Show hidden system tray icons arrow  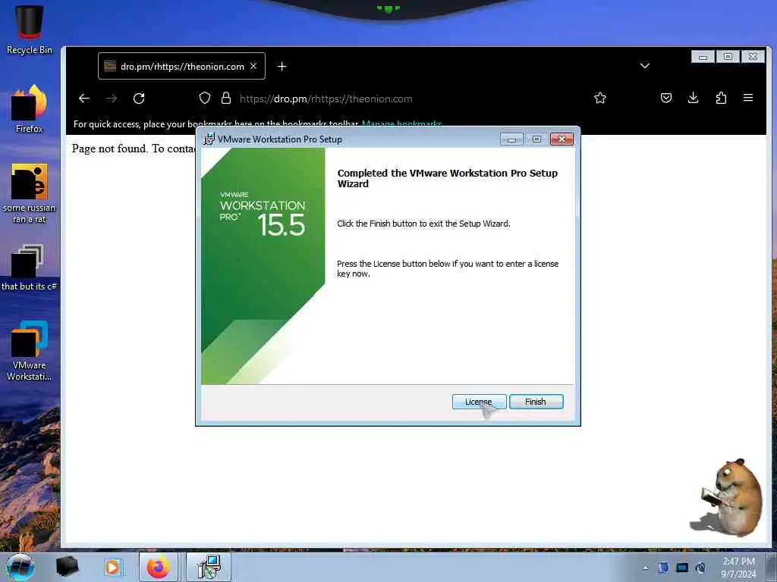tap(645, 568)
